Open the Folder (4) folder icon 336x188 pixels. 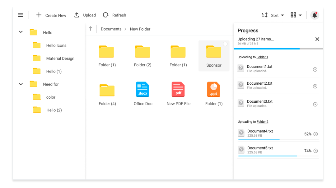click(107, 90)
